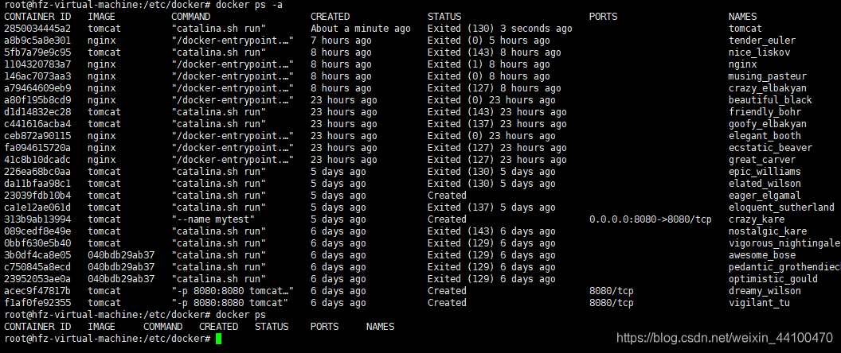Click the container name ecstatic_beaver
Screen dimensions: 841x353
point(771,148)
